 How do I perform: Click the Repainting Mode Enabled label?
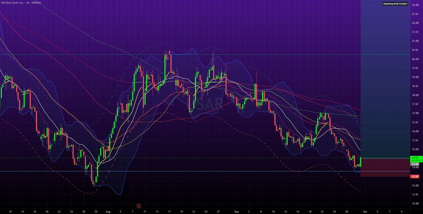point(395,4)
